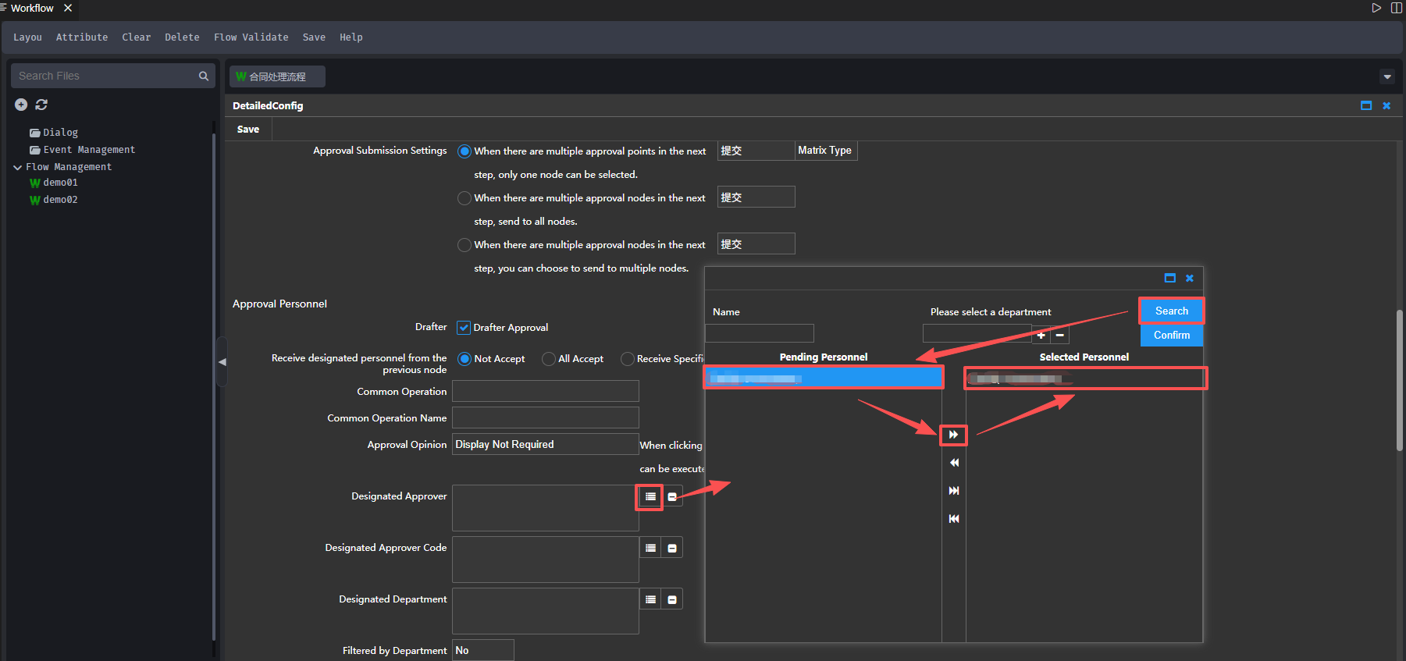
Task: Open the Attribute menu
Action: pos(82,37)
